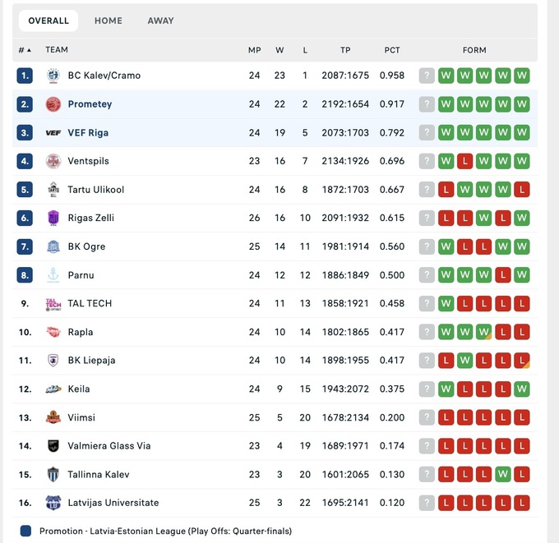Viewport: 559px width, 543px height.
Task: Click the BC Kalev/Cramo team logo
Action: point(53,76)
